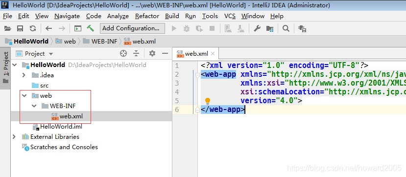Open Project panel gear settings
406x177 pixels.
tap(152, 53)
